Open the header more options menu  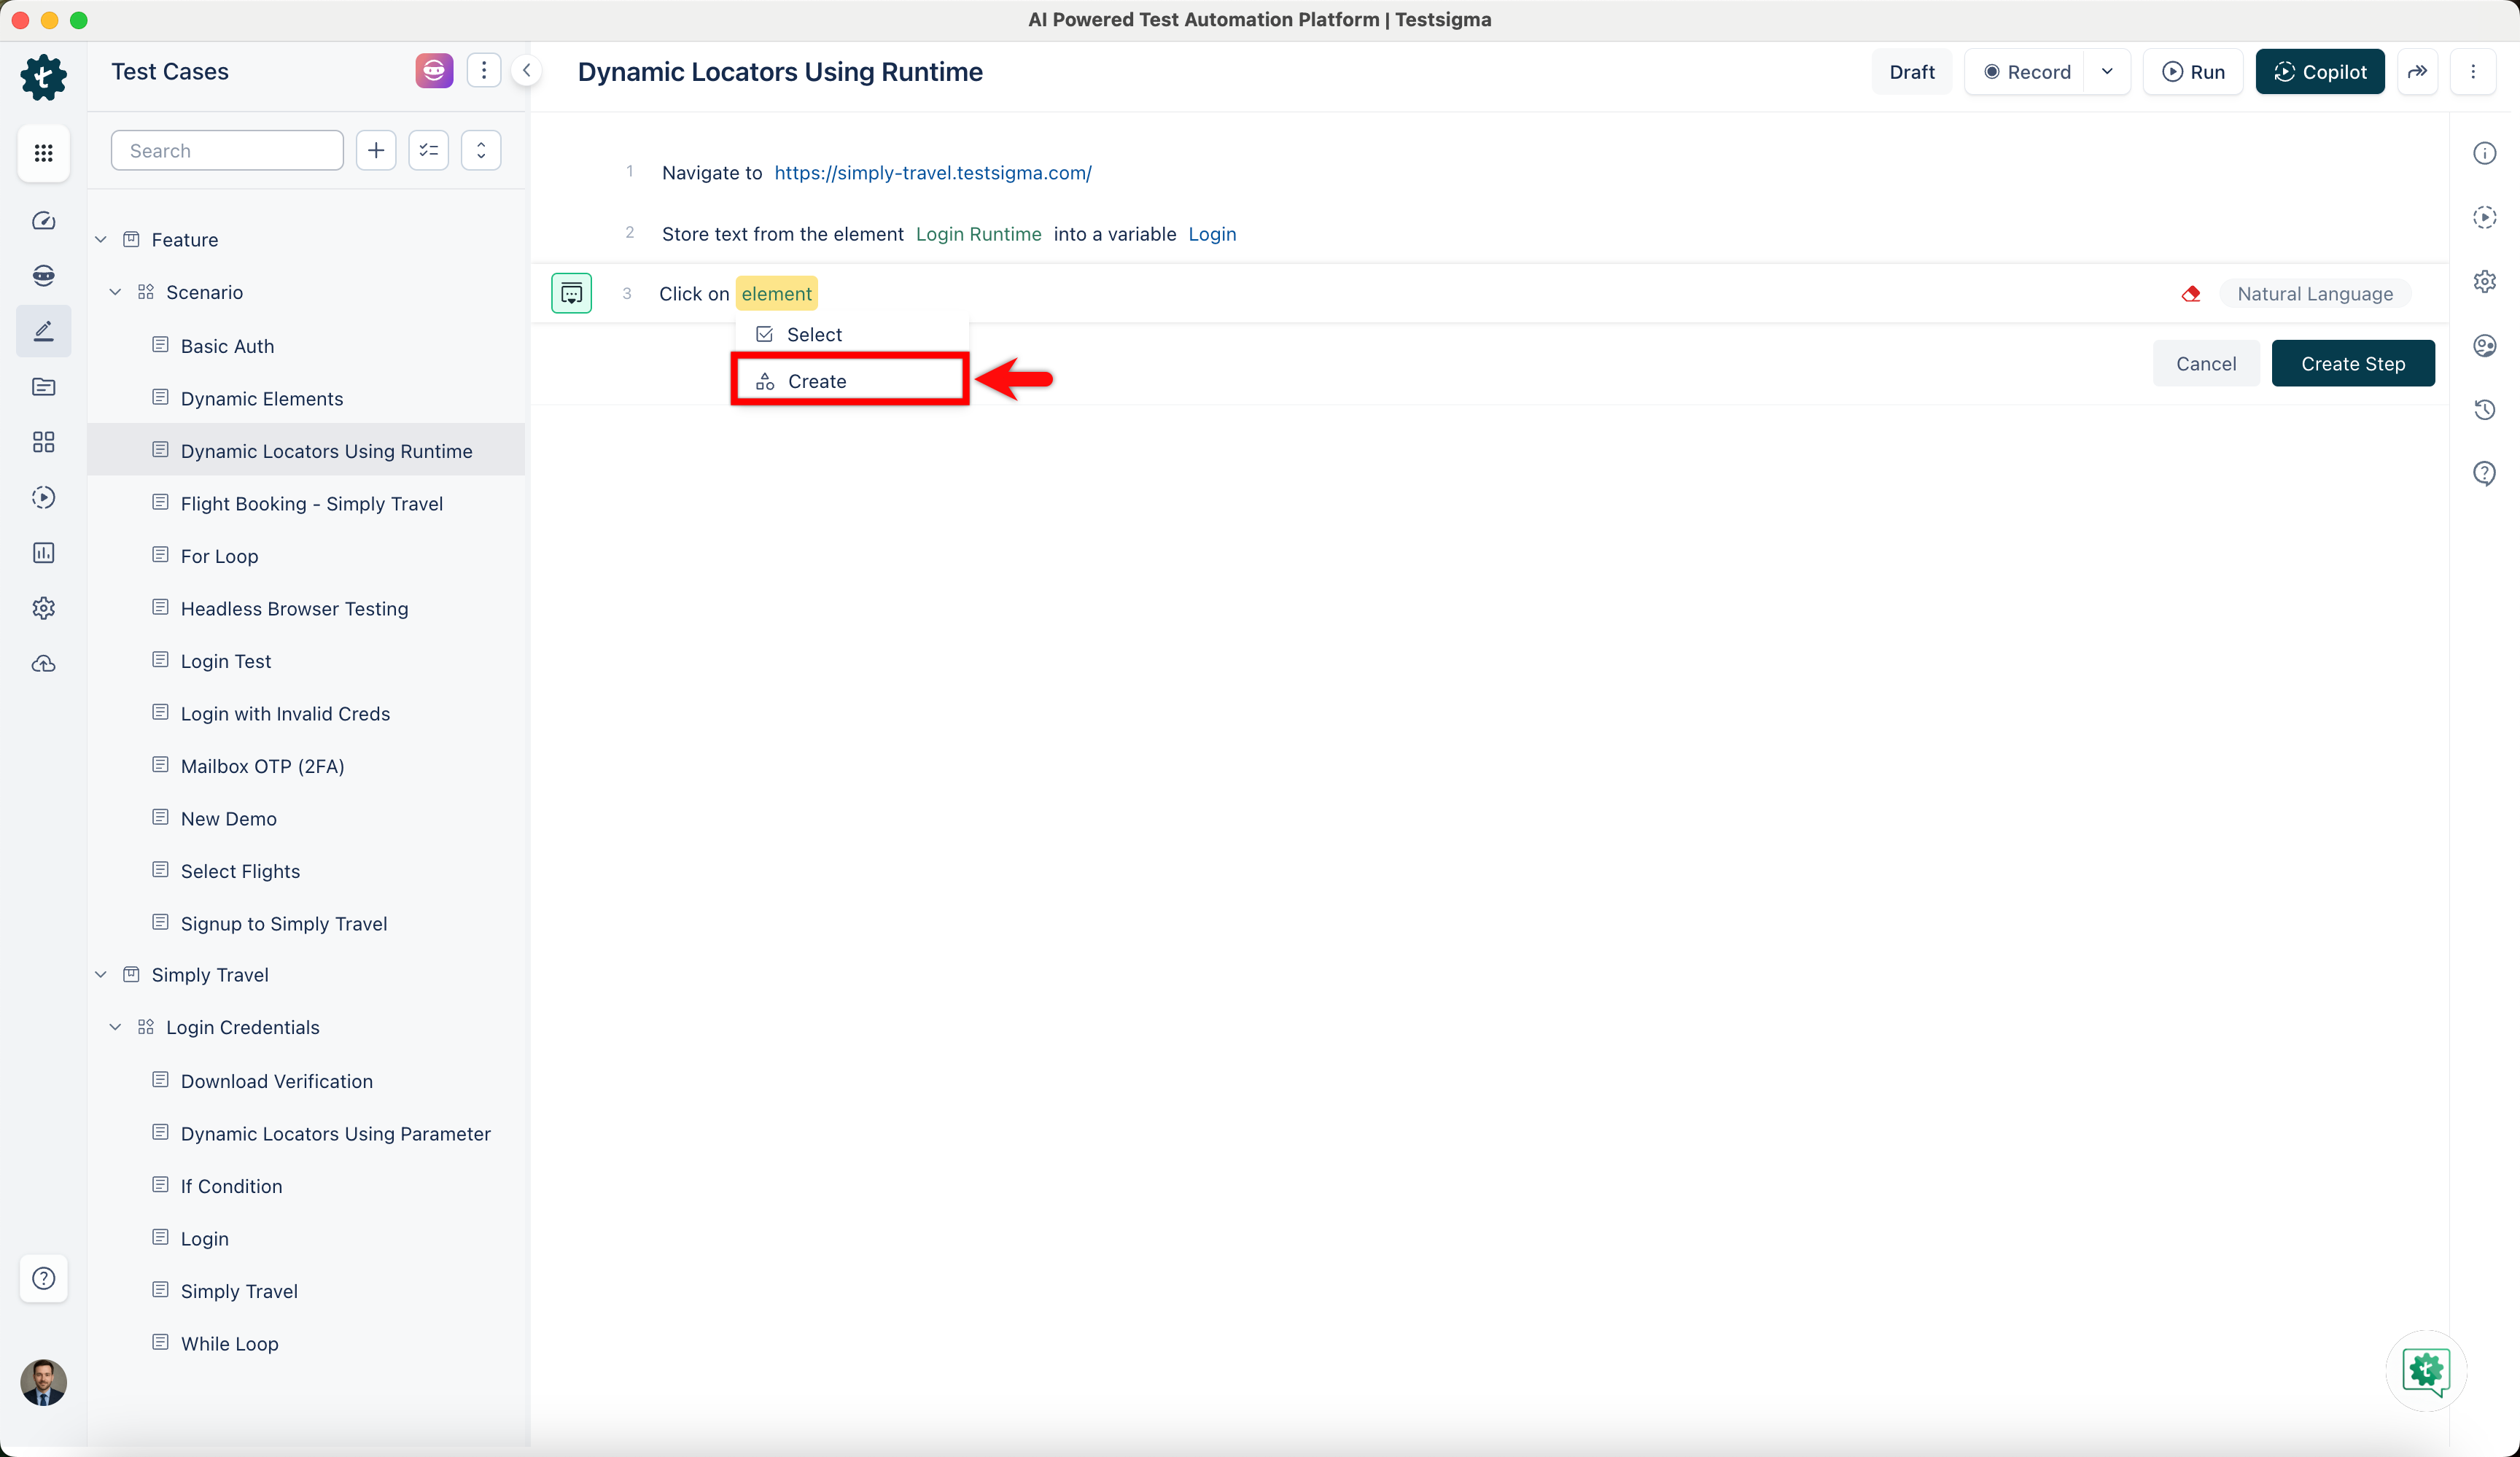[x=2473, y=72]
